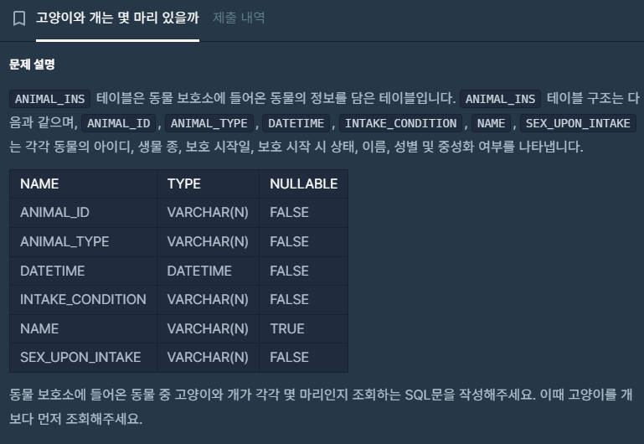Select the 고양이와 개는 몇 마리 있을까 tab
644x444 pixels.
click(117, 18)
